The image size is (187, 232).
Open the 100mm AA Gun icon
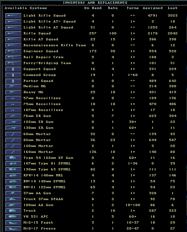click(13, 205)
